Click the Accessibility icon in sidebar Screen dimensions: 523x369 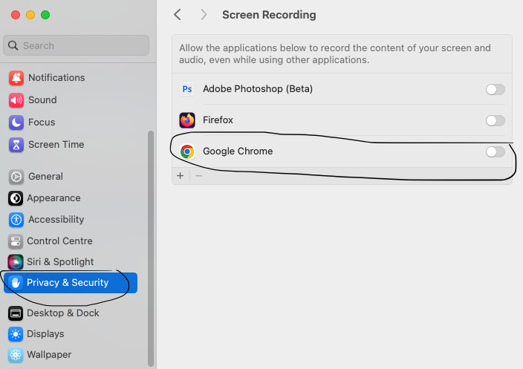coord(16,220)
